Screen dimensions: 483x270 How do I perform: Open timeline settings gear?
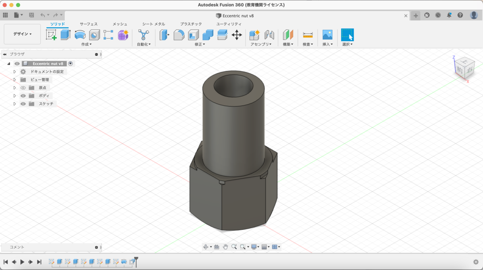[x=476, y=262]
